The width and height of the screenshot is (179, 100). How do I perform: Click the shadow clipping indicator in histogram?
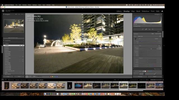pos(134,17)
